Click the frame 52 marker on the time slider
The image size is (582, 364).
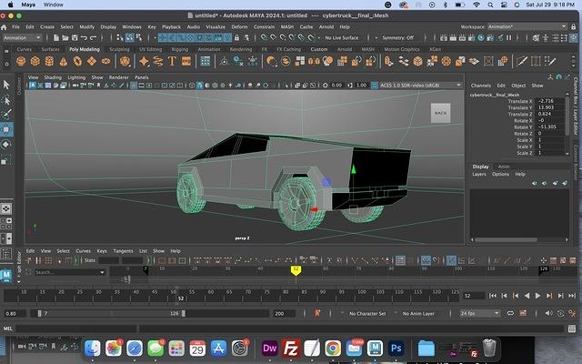(181, 298)
